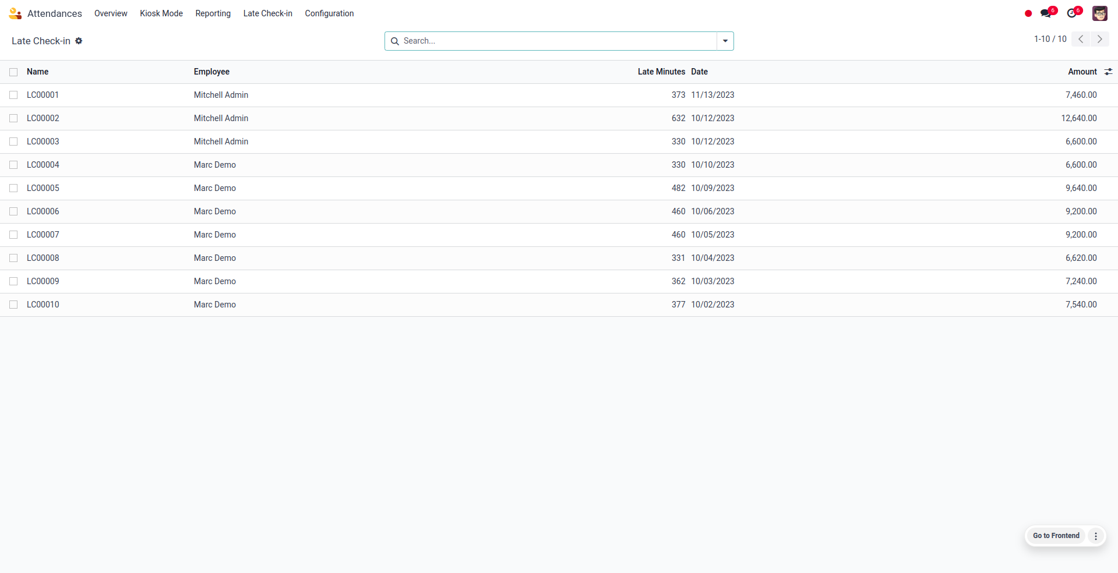
Task: Open the user avatar menu
Action: [1100, 13]
